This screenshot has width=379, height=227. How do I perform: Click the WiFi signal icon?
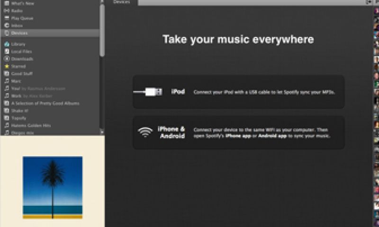(x=145, y=132)
